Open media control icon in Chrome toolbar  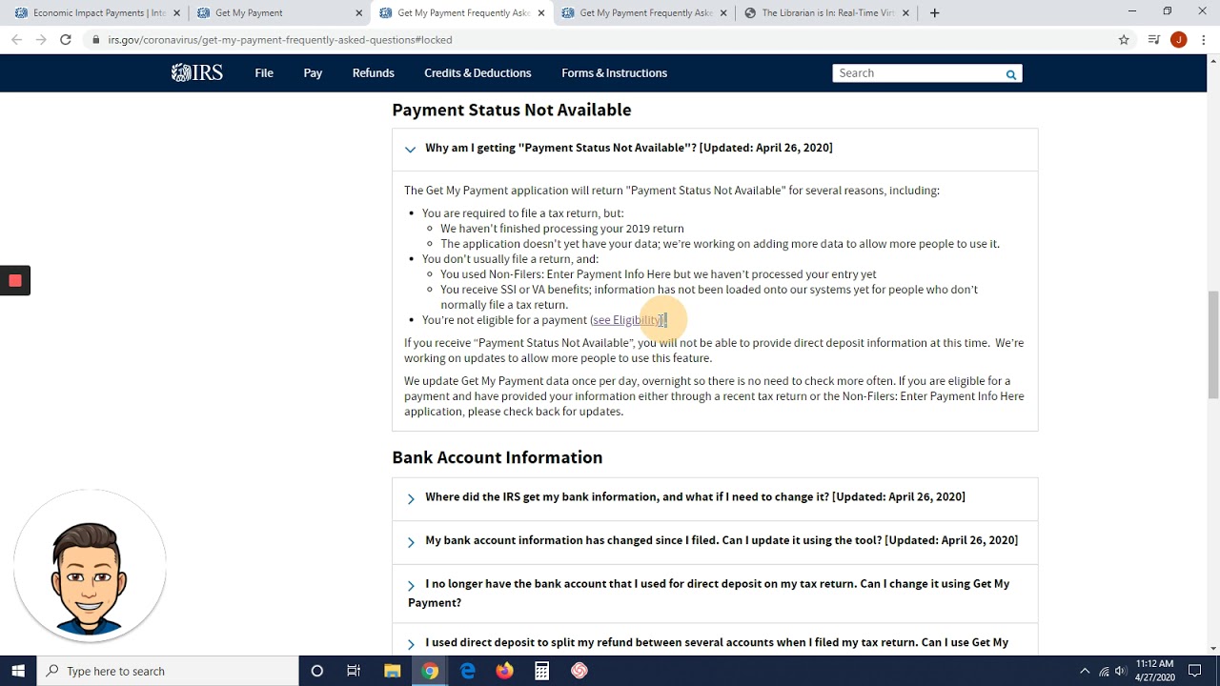click(1153, 40)
